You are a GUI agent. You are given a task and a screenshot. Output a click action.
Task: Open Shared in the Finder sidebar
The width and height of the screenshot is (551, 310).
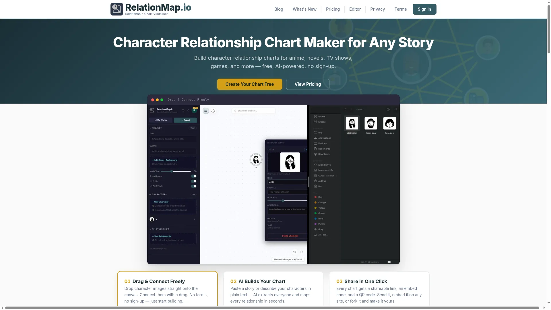click(x=320, y=122)
